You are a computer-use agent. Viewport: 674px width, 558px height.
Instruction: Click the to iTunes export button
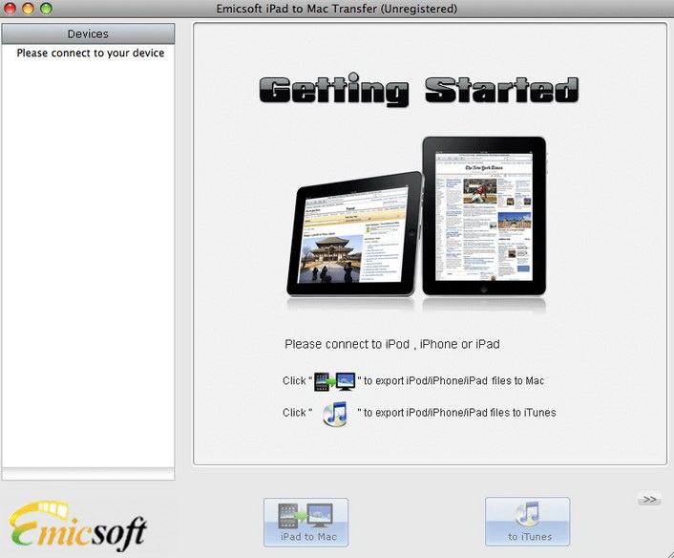pos(527,522)
